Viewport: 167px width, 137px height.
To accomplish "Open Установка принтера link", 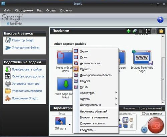I will click(26, 84).
